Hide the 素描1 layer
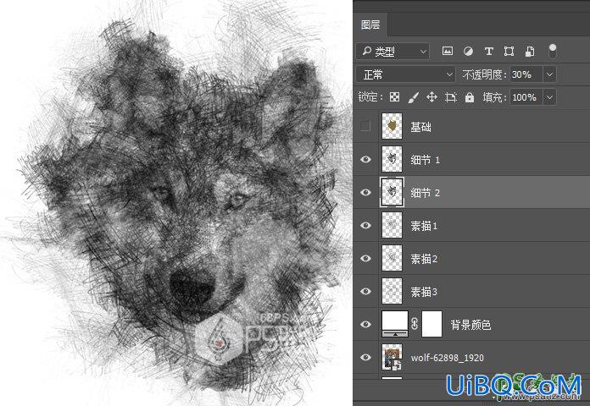This screenshot has width=590, height=406. pyautogui.click(x=365, y=225)
